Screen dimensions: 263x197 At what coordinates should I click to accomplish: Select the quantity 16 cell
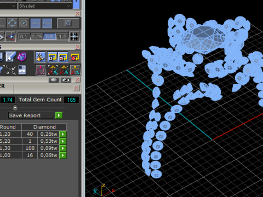(x=30, y=155)
